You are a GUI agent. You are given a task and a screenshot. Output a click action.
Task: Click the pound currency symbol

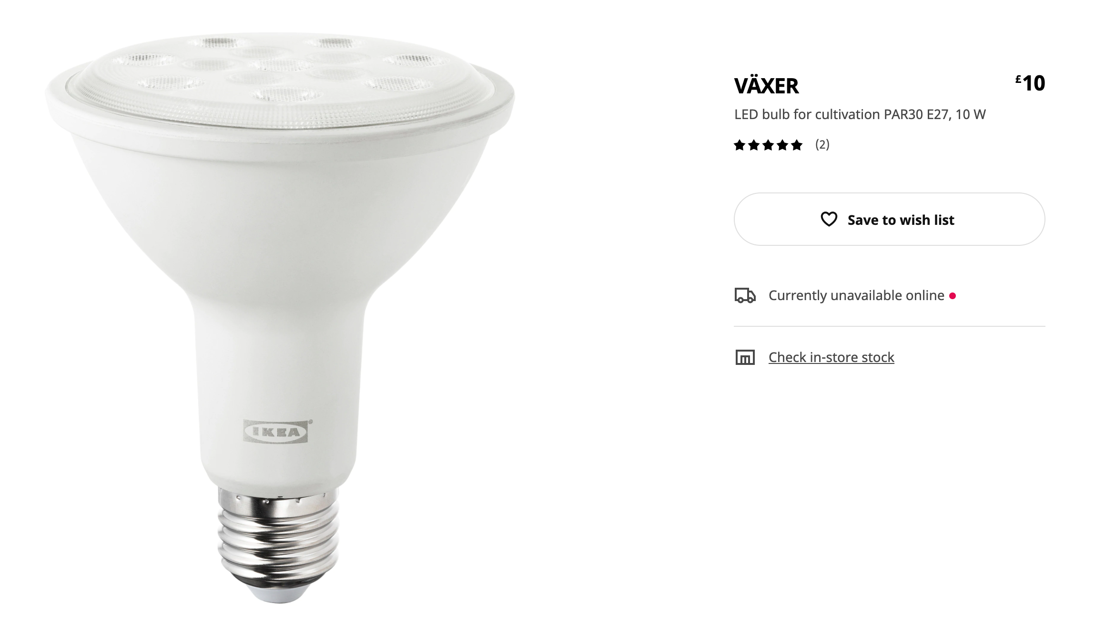coord(1018,80)
